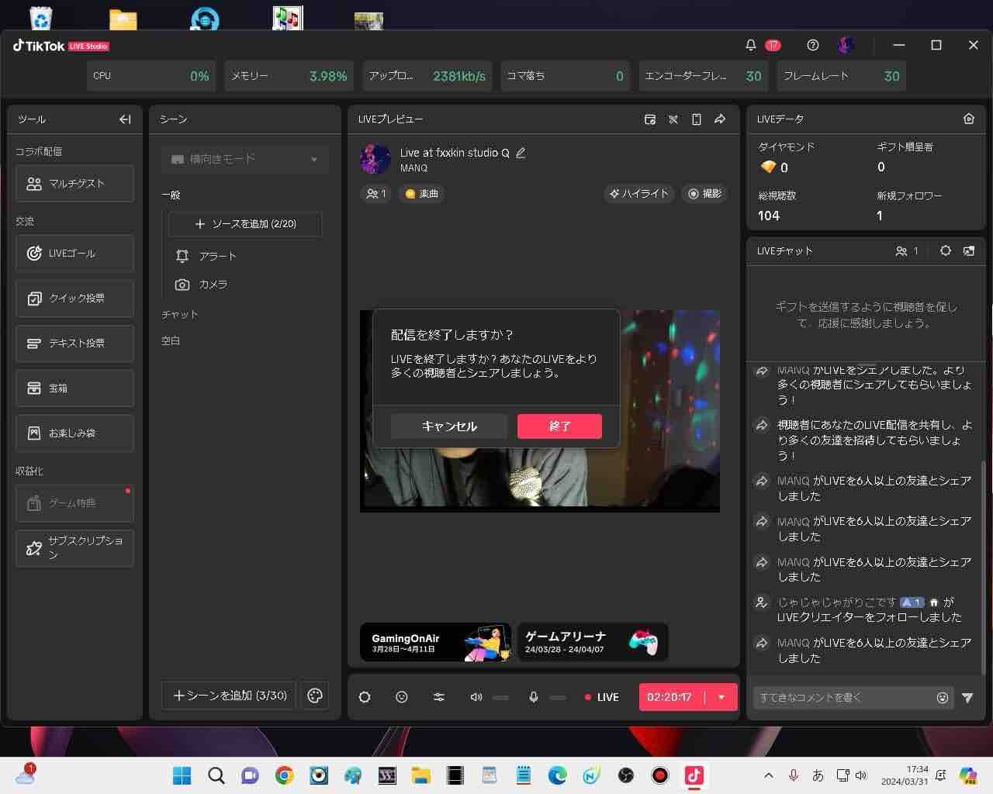Add a scene with シーンを追加 (3/30)
This screenshot has height=794, width=993.
coord(229,696)
